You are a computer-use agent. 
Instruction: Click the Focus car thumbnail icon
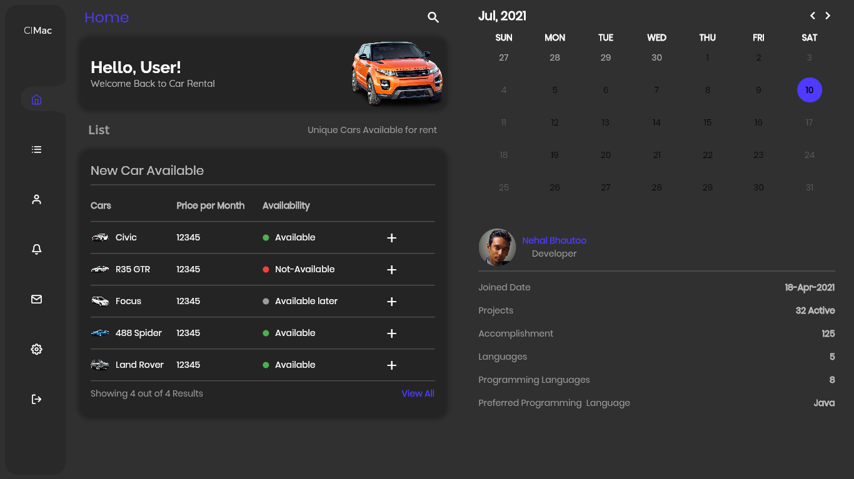(x=100, y=301)
